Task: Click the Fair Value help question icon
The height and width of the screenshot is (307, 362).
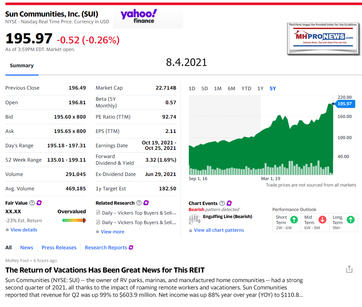Action: 32,203
